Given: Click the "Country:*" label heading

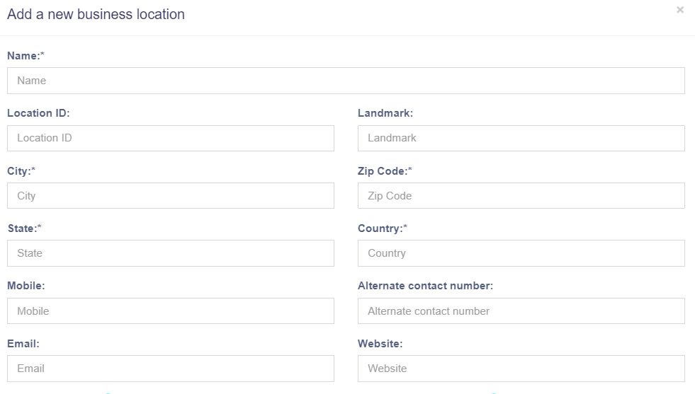Looking at the screenshot, I should pos(383,228).
